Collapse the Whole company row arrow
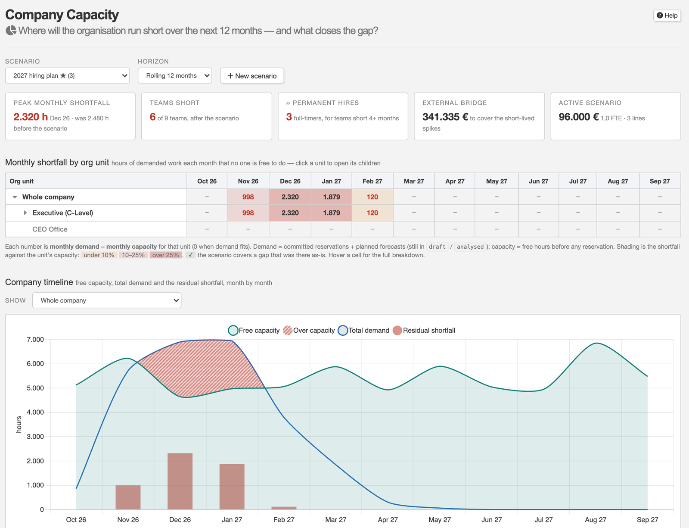 click(15, 197)
